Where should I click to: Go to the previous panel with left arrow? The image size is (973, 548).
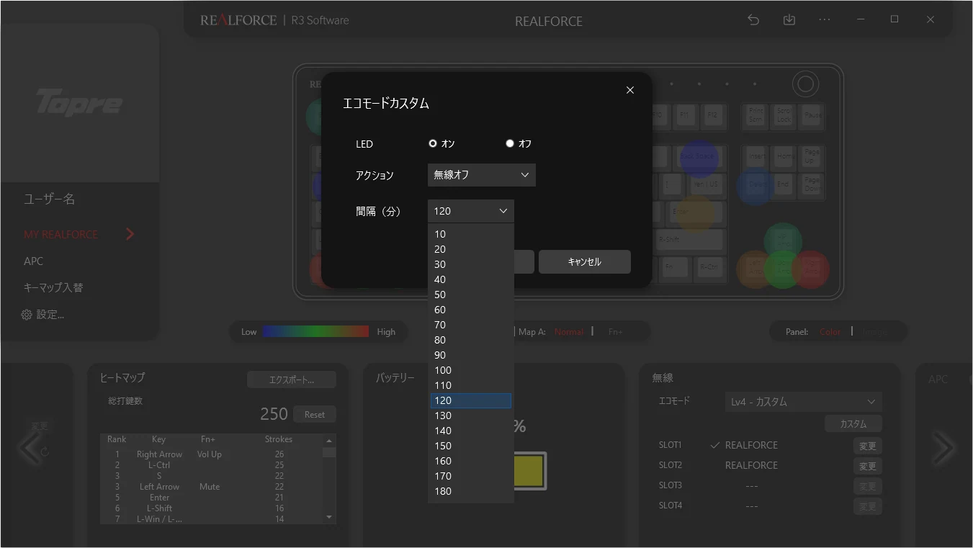[x=30, y=449]
